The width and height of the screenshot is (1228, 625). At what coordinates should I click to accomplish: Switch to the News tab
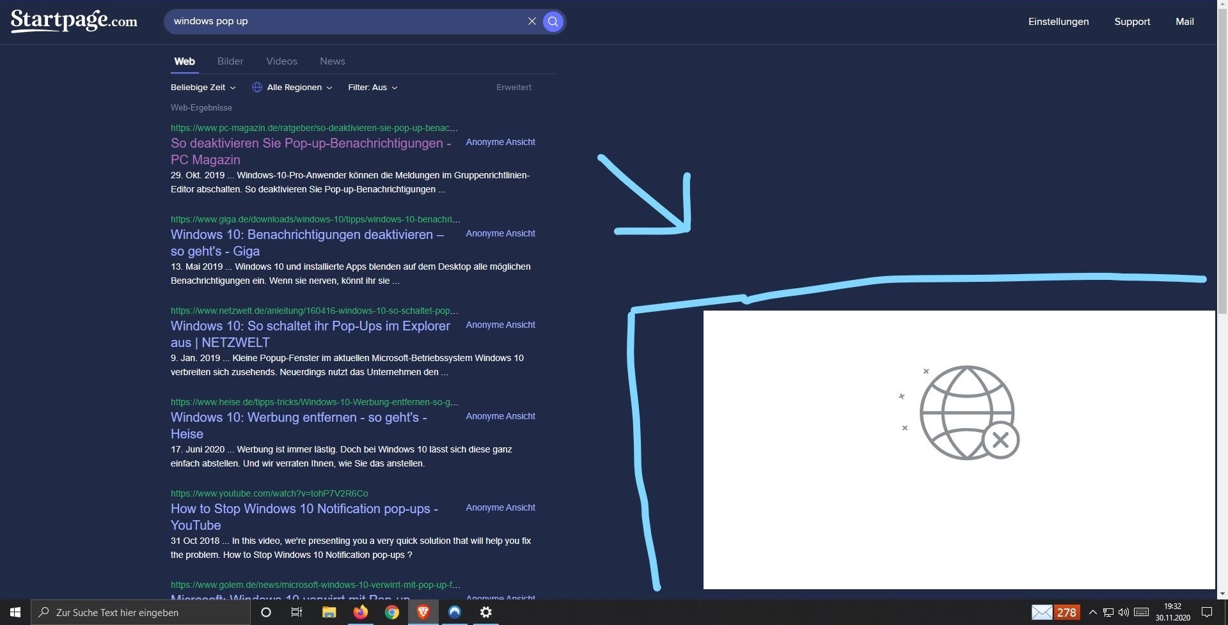[333, 61]
